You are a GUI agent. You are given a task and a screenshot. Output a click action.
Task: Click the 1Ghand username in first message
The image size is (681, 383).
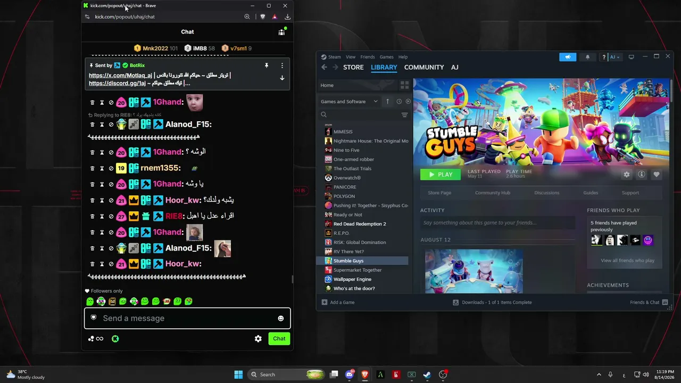(168, 102)
